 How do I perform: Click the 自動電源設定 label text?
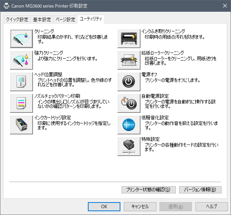[155, 96]
